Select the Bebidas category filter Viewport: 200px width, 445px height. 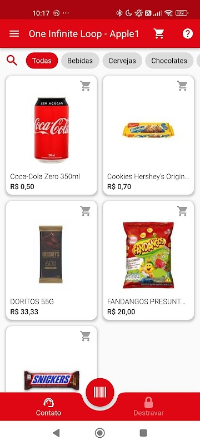tap(80, 61)
